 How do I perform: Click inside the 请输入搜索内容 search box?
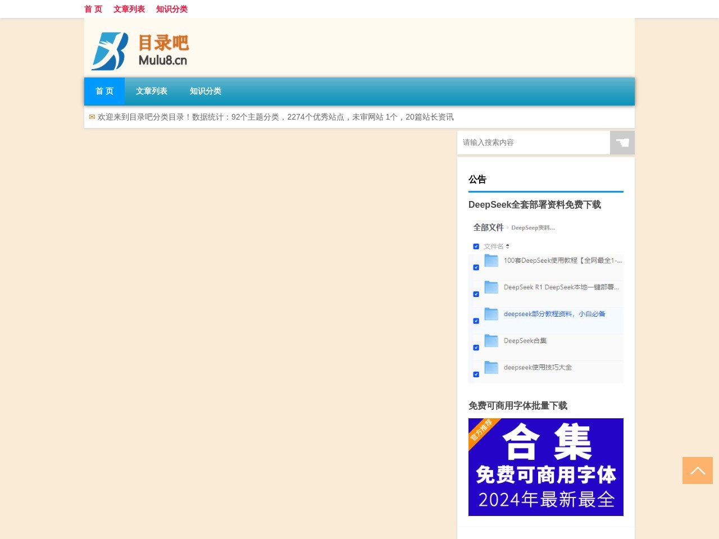pos(533,143)
